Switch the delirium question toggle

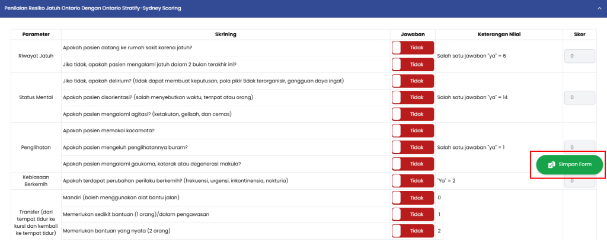pyautogui.click(x=413, y=81)
